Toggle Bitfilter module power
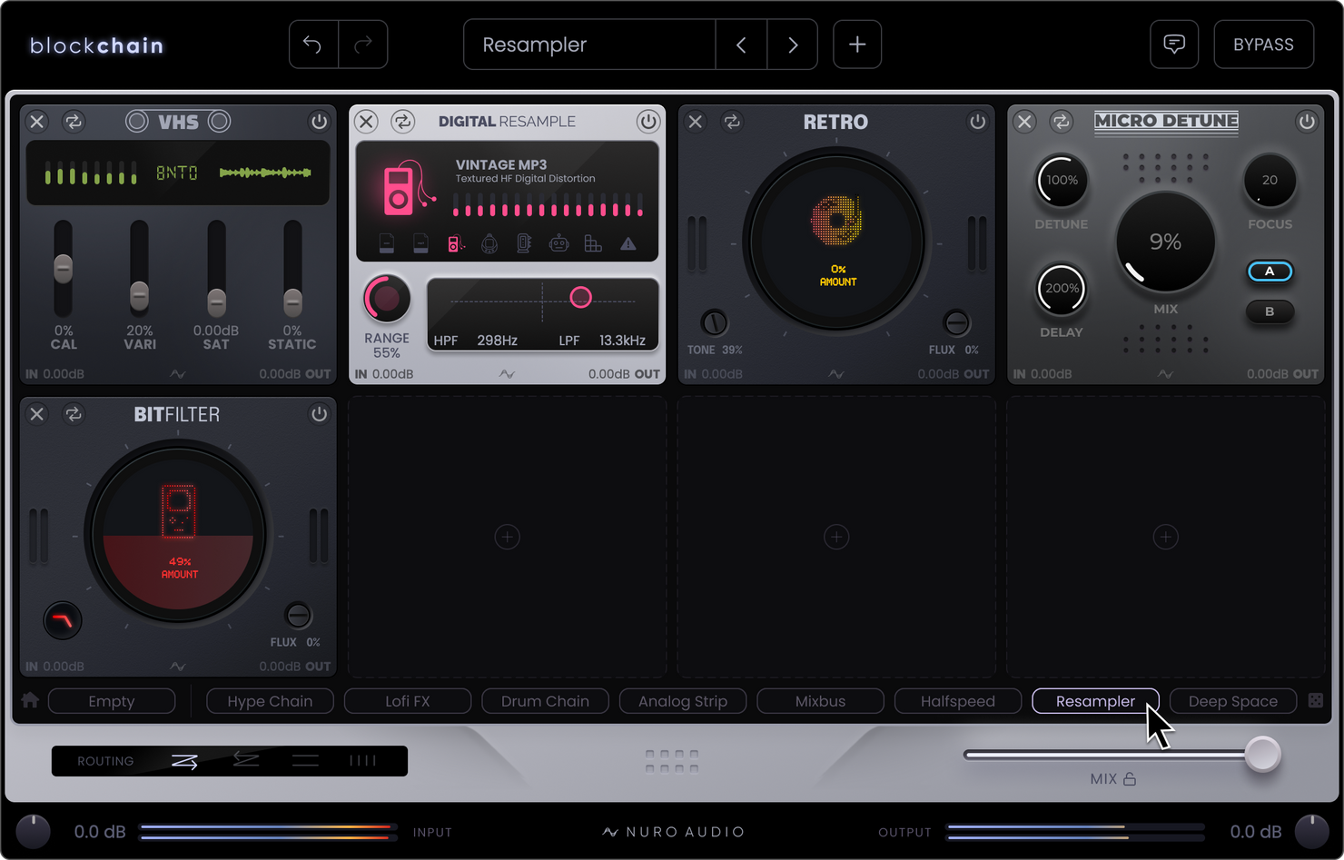The width and height of the screenshot is (1344, 860). [319, 413]
